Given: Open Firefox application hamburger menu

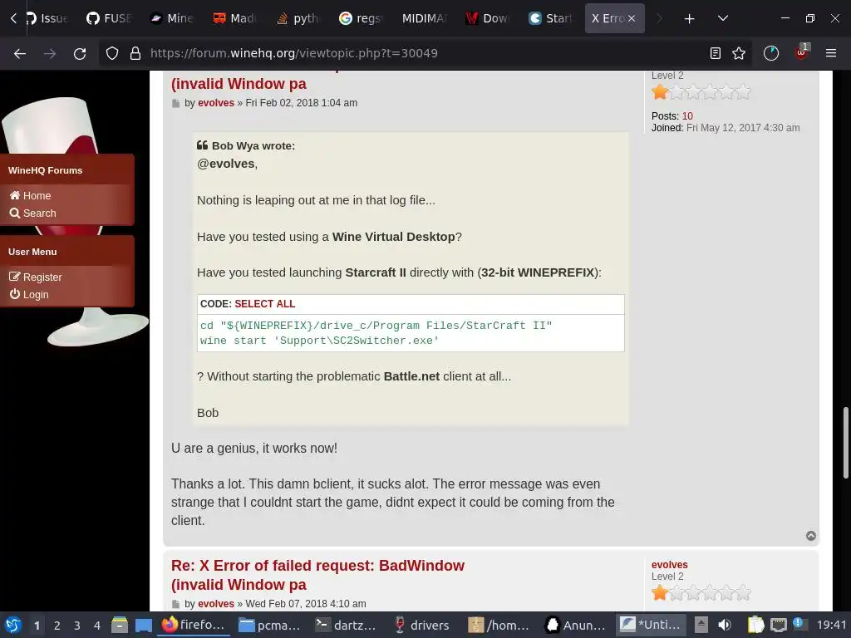Looking at the screenshot, I should click(831, 53).
